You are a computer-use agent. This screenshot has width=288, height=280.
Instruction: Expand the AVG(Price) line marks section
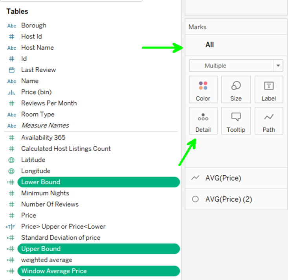pos(223,178)
